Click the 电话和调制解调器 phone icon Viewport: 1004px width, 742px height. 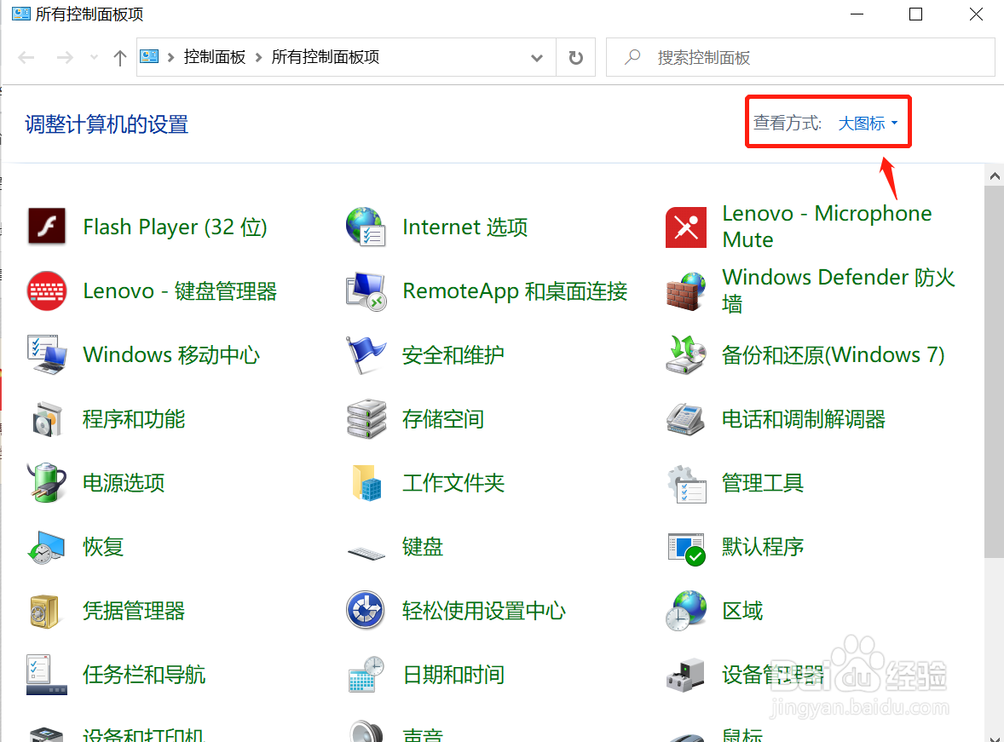(x=686, y=419)
